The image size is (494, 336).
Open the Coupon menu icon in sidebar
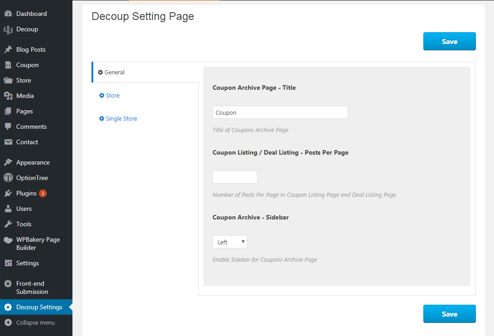[9, 65]
